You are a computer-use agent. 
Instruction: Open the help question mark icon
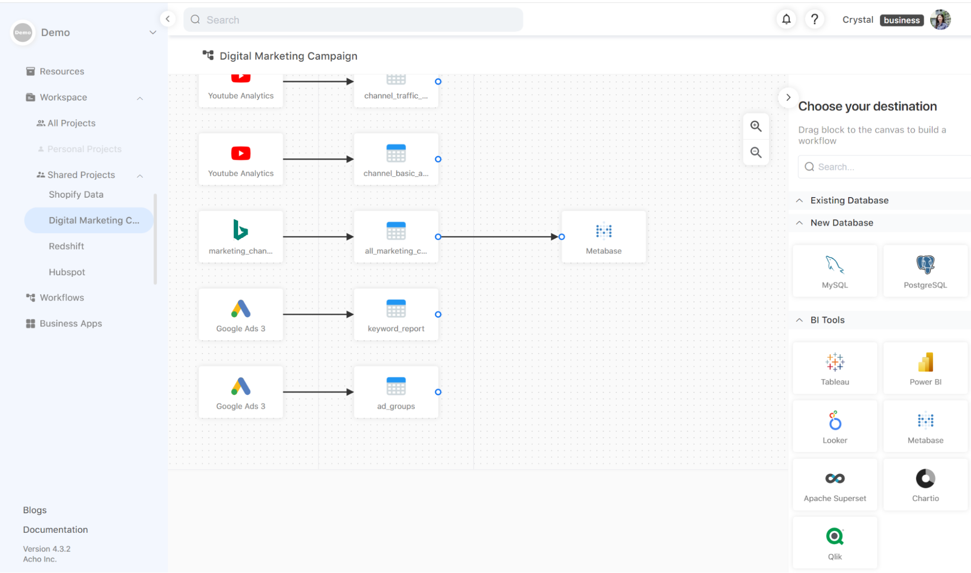[x=815, y=19]
